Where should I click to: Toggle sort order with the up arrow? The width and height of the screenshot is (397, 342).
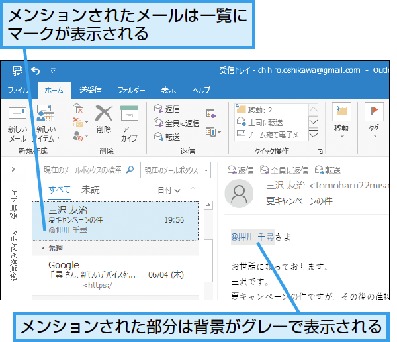(193, 190)
